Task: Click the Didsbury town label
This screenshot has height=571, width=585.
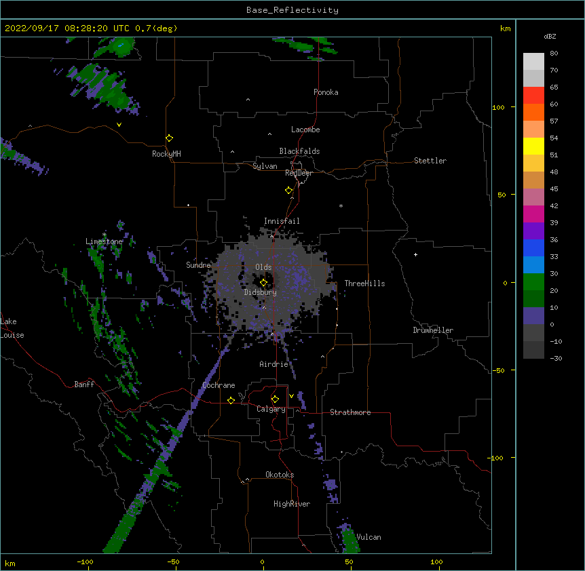Action: tap(261, 292)
